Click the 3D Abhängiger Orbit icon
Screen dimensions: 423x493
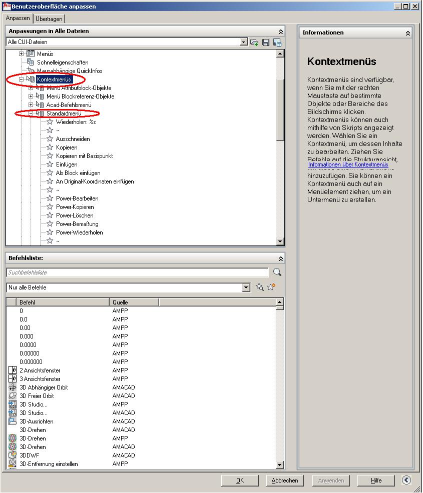coord(13,387)
